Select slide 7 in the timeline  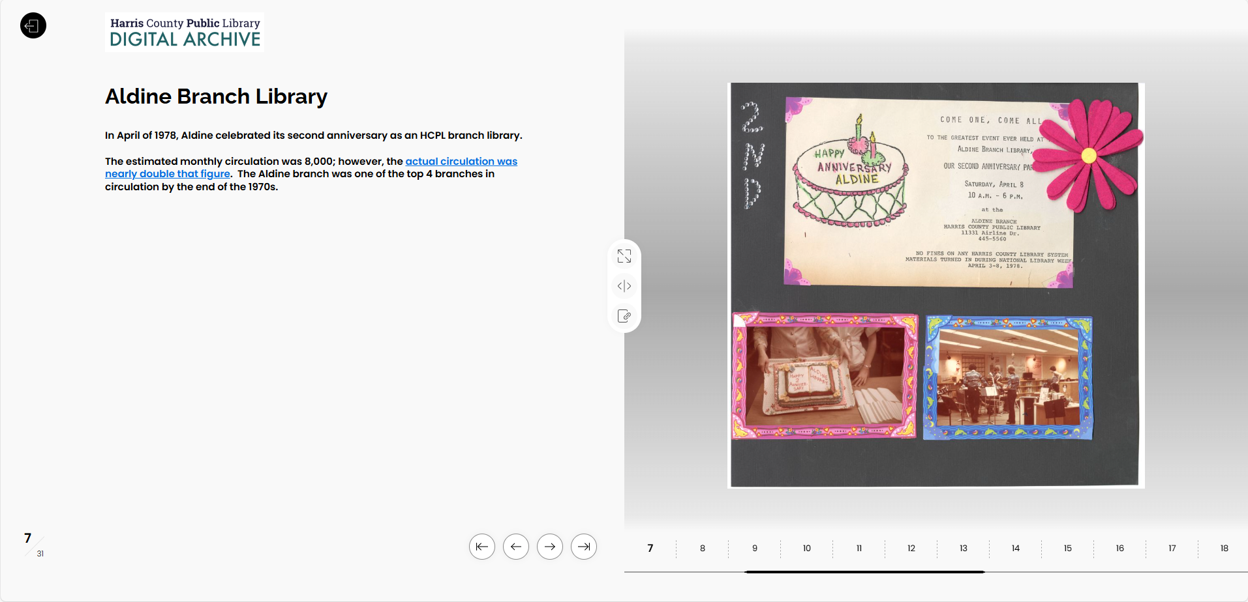coord(650,549)
